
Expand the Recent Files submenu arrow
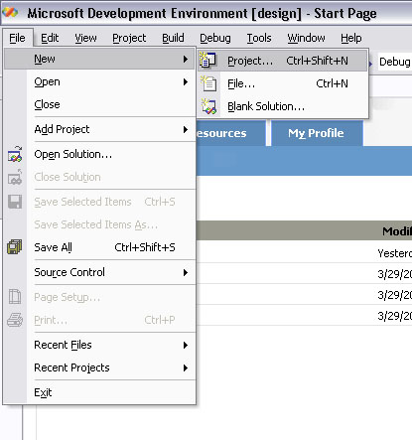click(x=186, y=345)
